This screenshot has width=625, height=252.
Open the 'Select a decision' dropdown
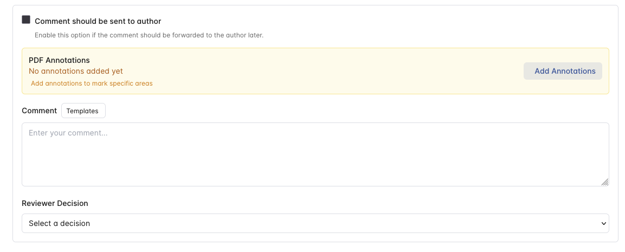(x=315, y=223)
